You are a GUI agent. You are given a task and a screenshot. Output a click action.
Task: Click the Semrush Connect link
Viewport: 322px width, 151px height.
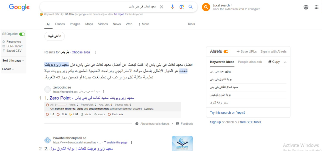point(148,109)
